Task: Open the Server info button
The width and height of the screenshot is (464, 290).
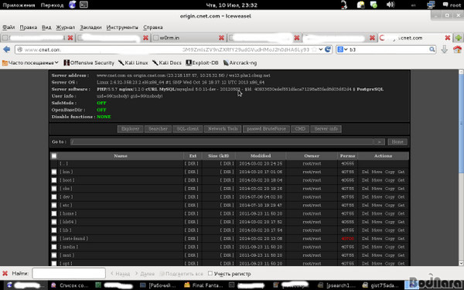Action: click(326, 128)
